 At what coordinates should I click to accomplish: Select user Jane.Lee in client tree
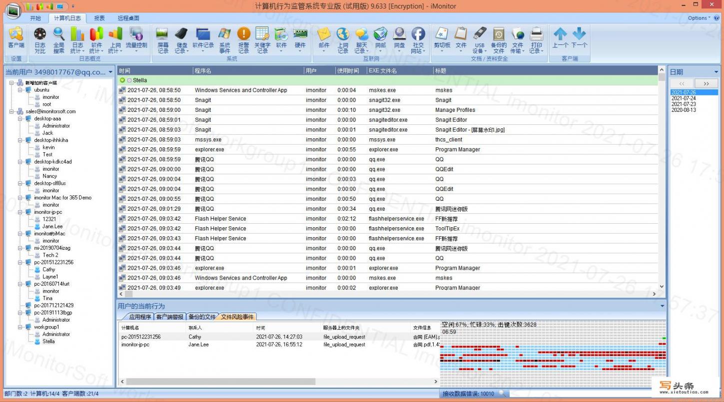pyautogui.click(x=52, y=226)
